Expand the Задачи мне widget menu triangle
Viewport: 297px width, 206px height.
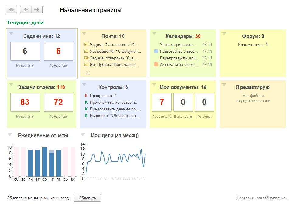(x=11, y=34)
